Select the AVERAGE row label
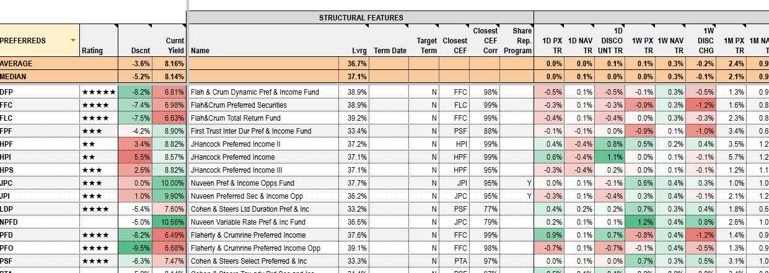The image size is (769, 273). click(x=17, y=64)
